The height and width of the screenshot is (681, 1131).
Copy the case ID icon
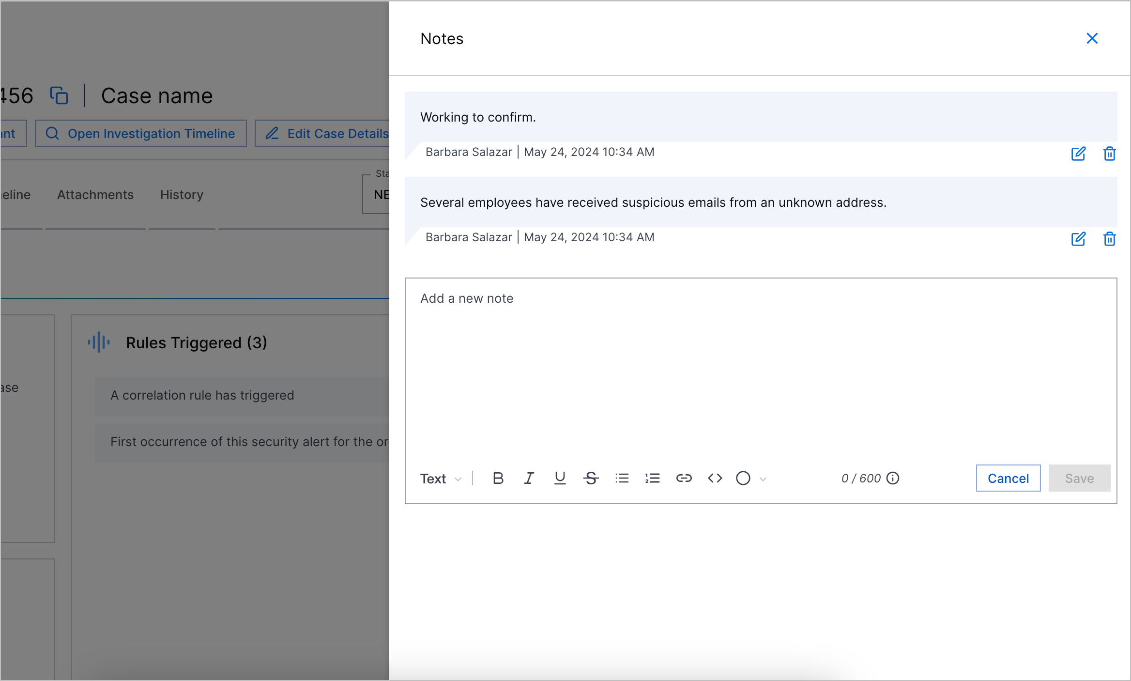59,95
